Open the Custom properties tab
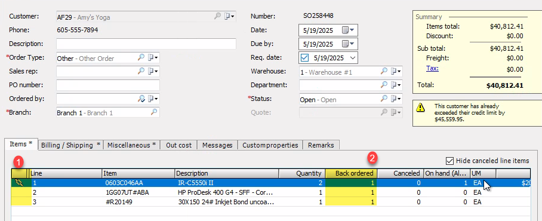The height and width of the screenshot is (221, 542). click(x=270, y=145)
